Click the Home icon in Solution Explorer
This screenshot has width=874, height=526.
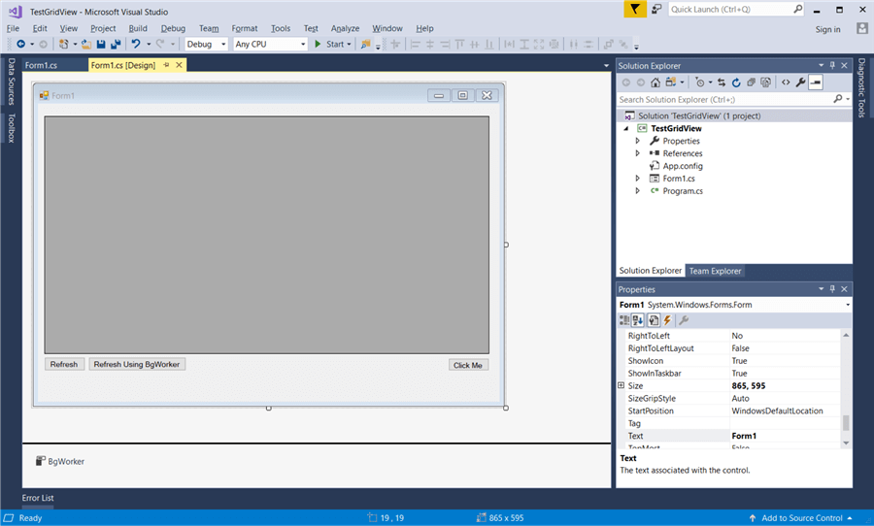[655, 82]
